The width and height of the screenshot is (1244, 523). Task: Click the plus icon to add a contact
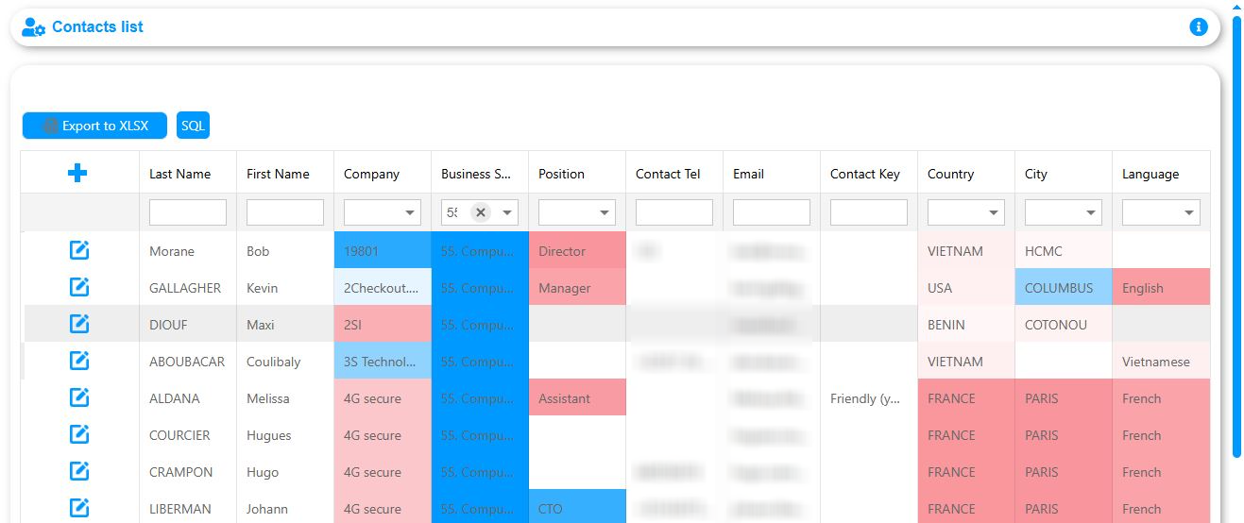[77, 173]
